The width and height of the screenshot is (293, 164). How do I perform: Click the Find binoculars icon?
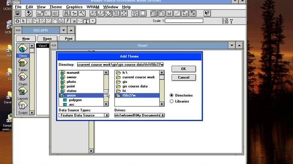66,13
